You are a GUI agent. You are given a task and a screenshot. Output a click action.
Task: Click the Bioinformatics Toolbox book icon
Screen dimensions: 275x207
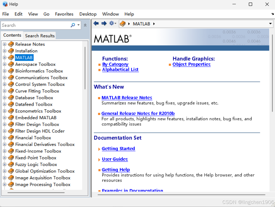(x=11, y=71)
